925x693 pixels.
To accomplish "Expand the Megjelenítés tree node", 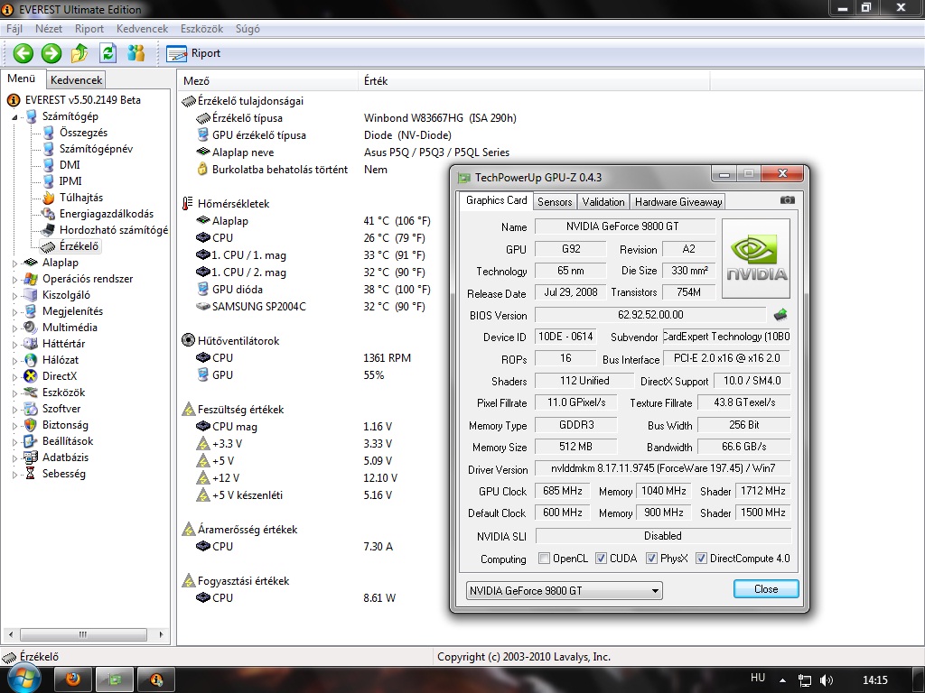I will [15, 311].
